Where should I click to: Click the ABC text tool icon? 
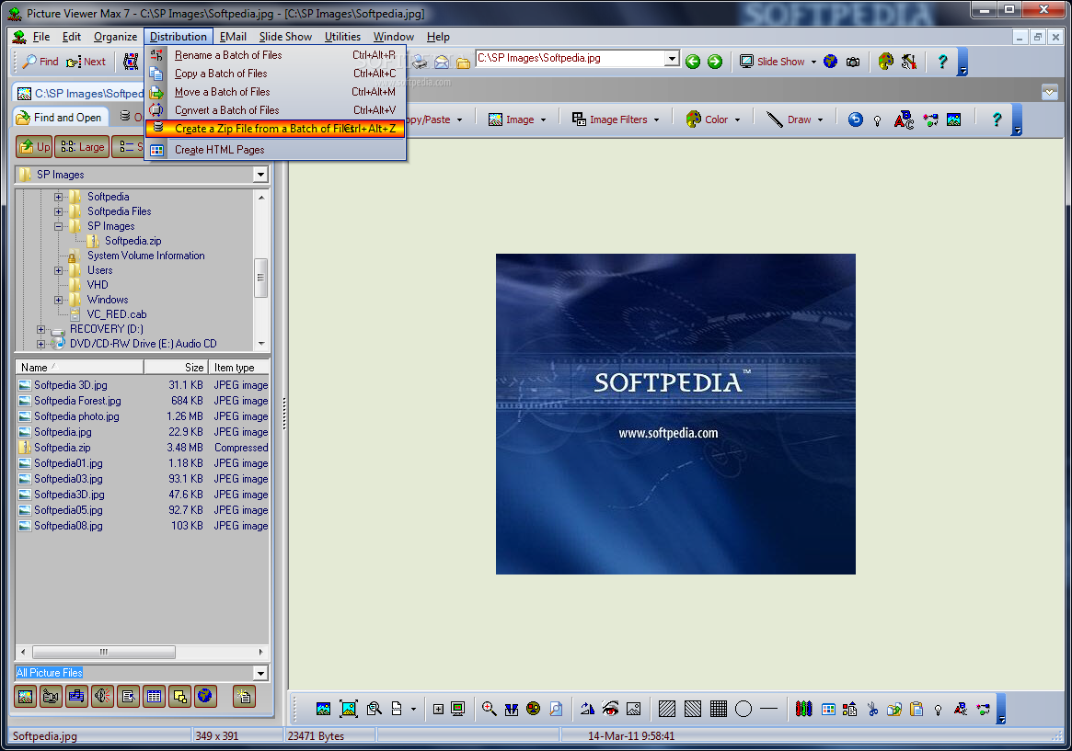pyautogui.click(x=903, y=119)
